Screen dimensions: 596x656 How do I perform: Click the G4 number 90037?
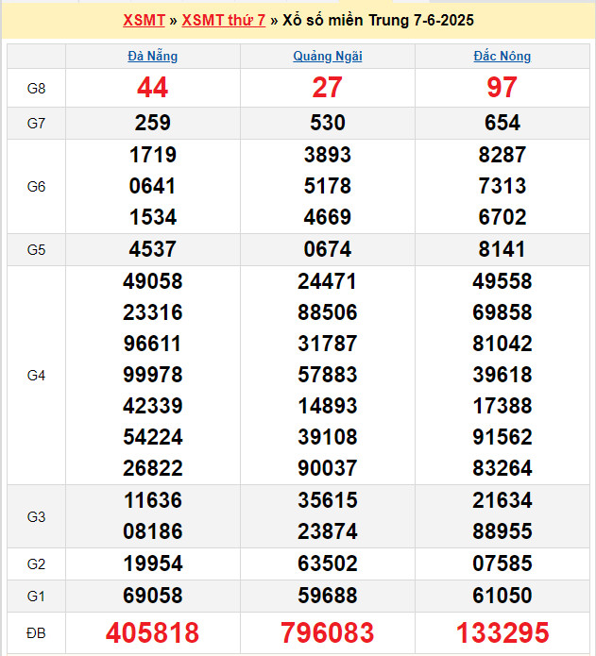click(x=328, y=468)
